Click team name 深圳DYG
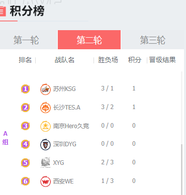 (x=65, y=144)
